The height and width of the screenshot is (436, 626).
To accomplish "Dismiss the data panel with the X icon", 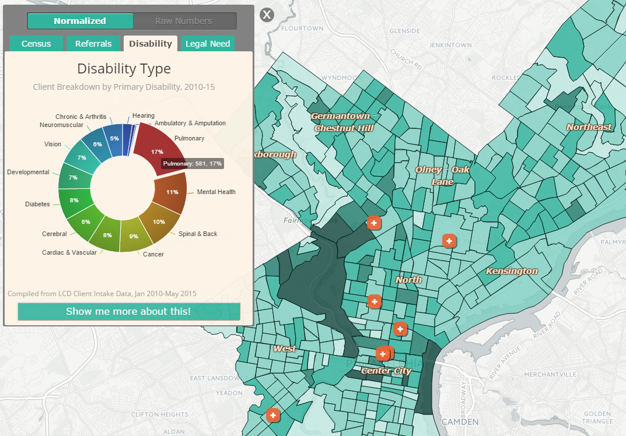I will click(x=267, y=15).
